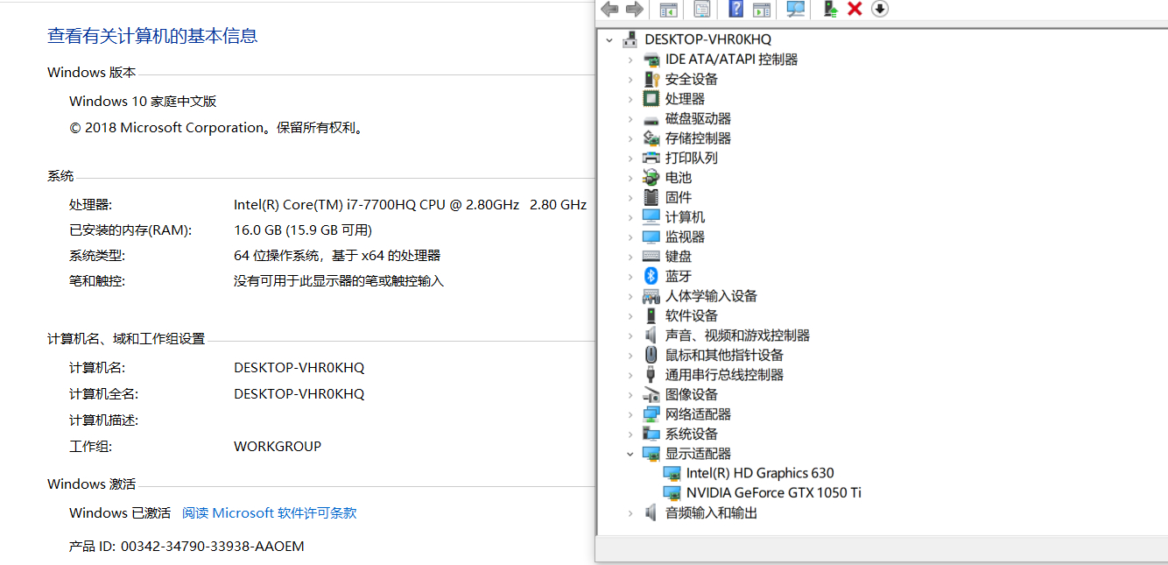Image resolution: width=1168 pixels, height=565 pixels.
Task: Click the 打印队列 printer icon
Action: [651, 158]
